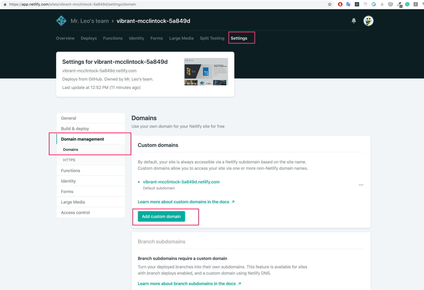Open Functions settings in sidebar
Image resolution: width=424 pixels, height=290 pixels.
pyautogui.click(x=91, y=171)
